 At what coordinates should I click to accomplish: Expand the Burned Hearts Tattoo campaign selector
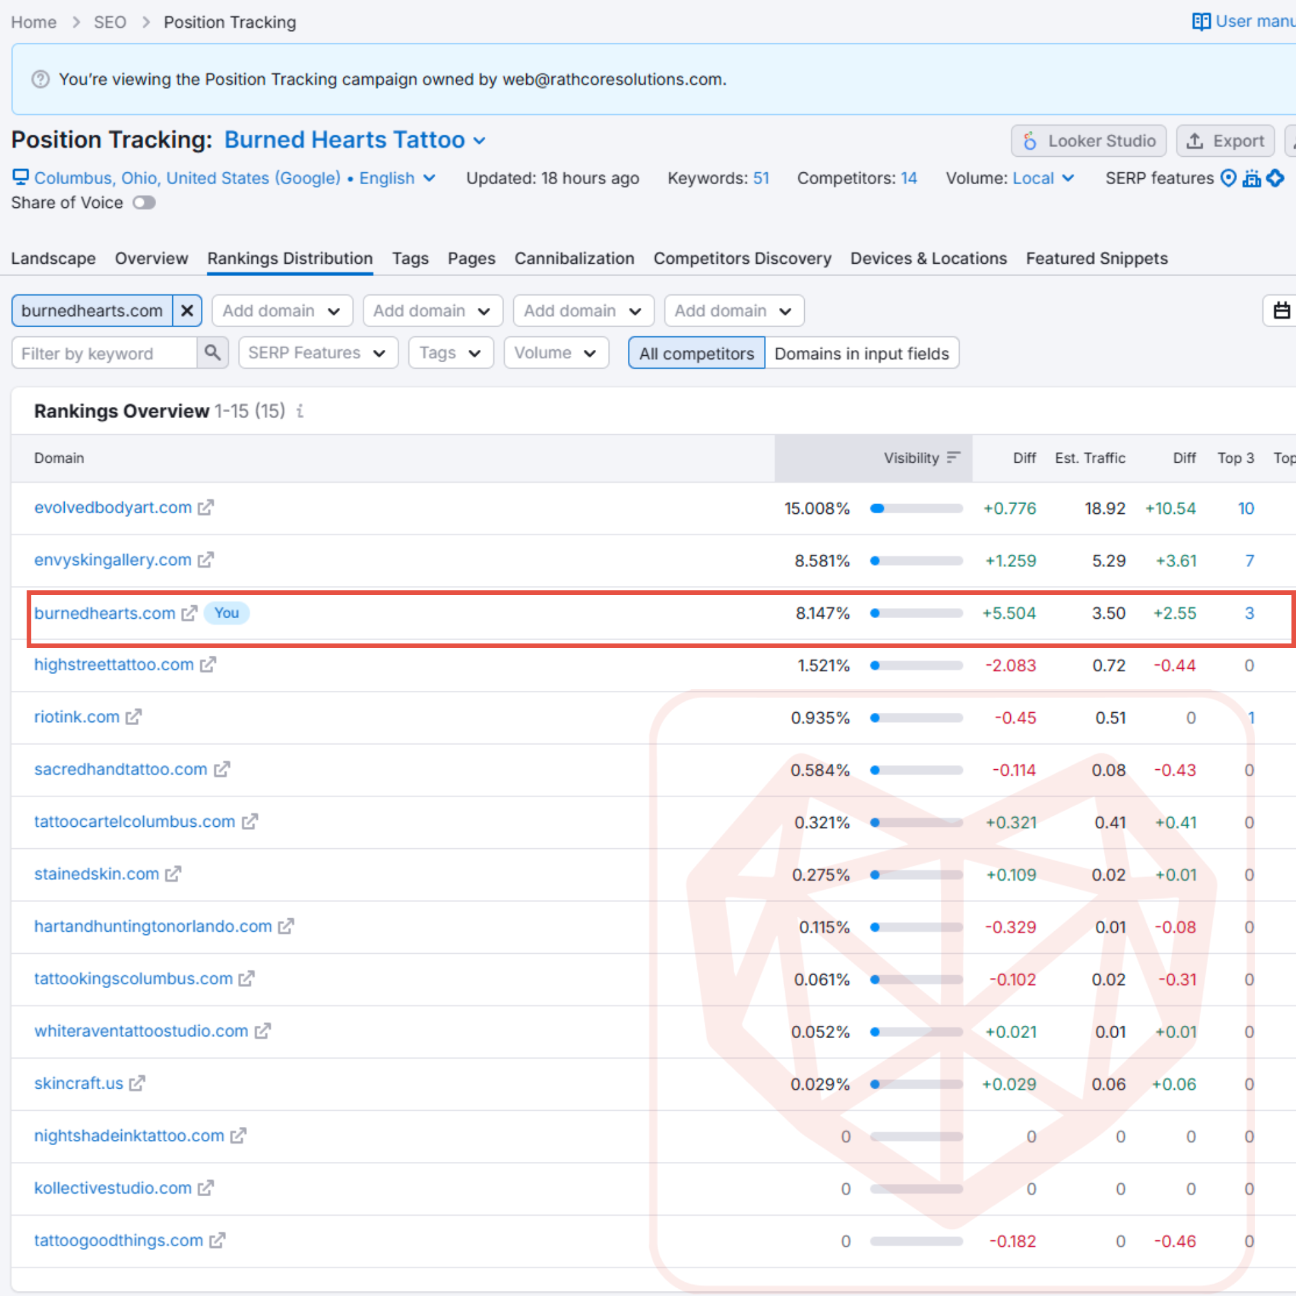point(479,140)
